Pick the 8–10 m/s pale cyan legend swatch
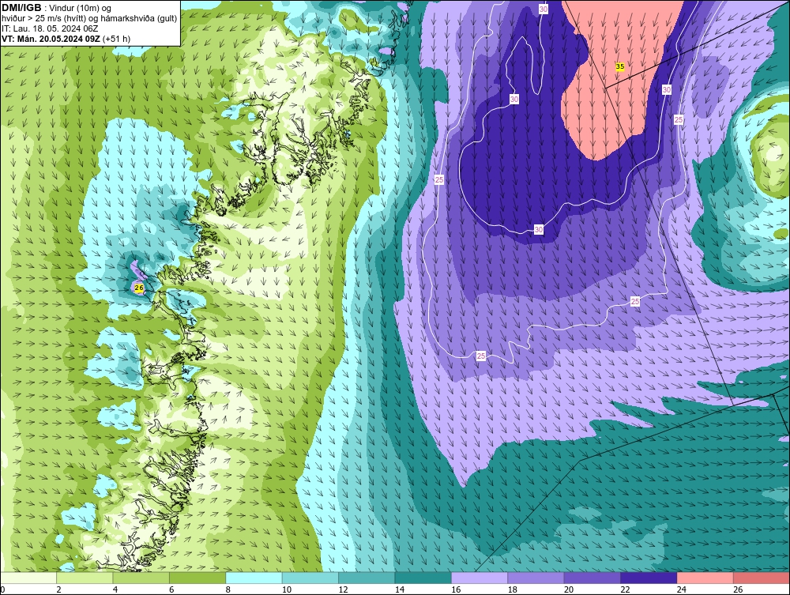This screenshot has width=790, height=595. pos(254,578)
